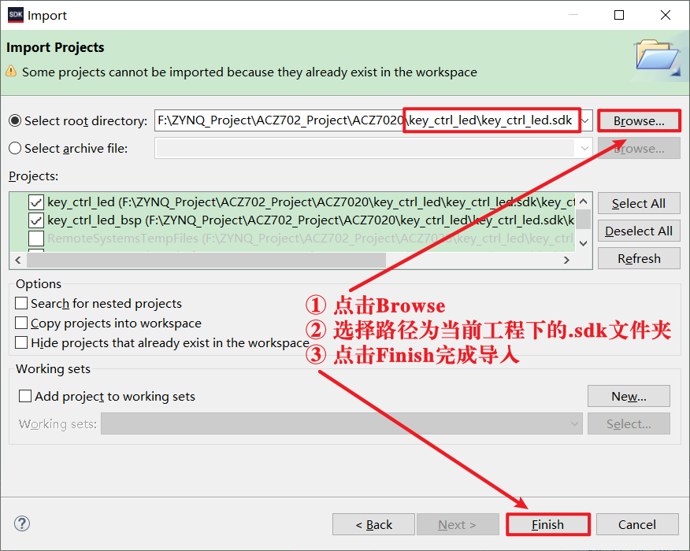Uncheck the key_ctrl_led_bsp project checkbox
Viewport: 690px width, 551px height.
(36, 220)
